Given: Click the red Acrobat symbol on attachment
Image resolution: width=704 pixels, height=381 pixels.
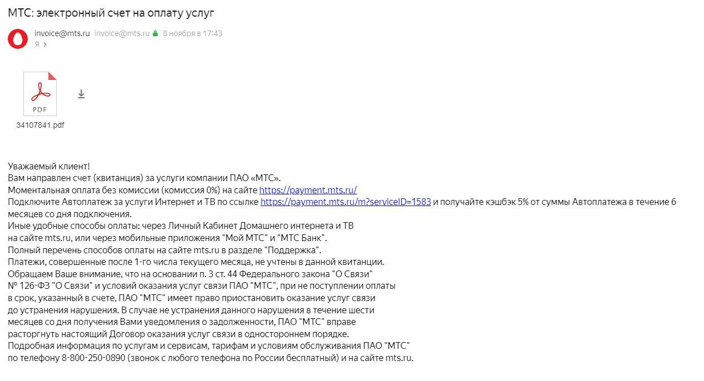Looking at the screenshot, I should pos(40,90).
